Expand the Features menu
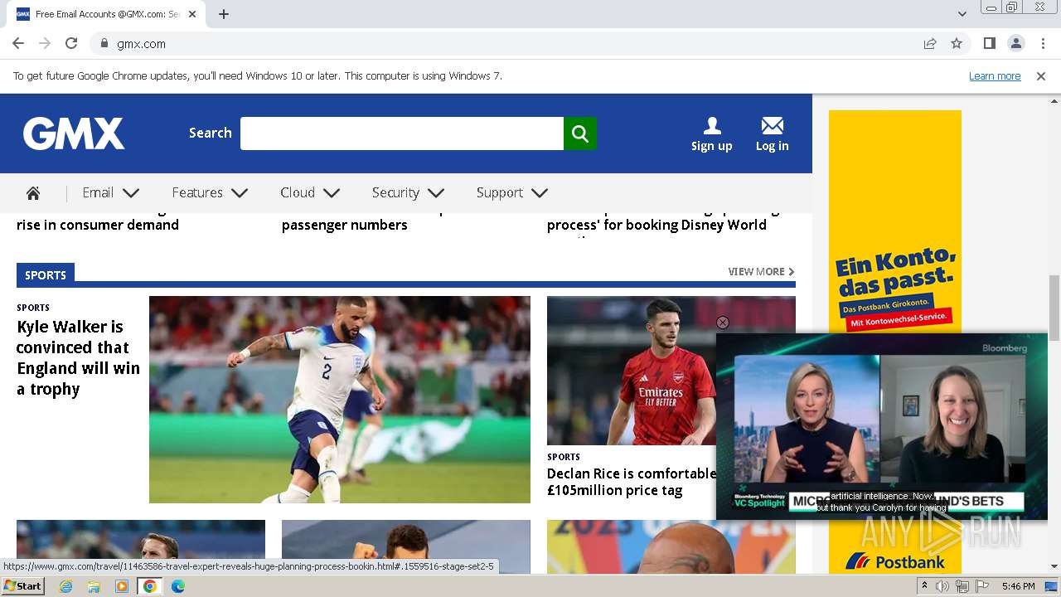The image size is (1061, 597). pyautogui.click(x=210, y=193)
